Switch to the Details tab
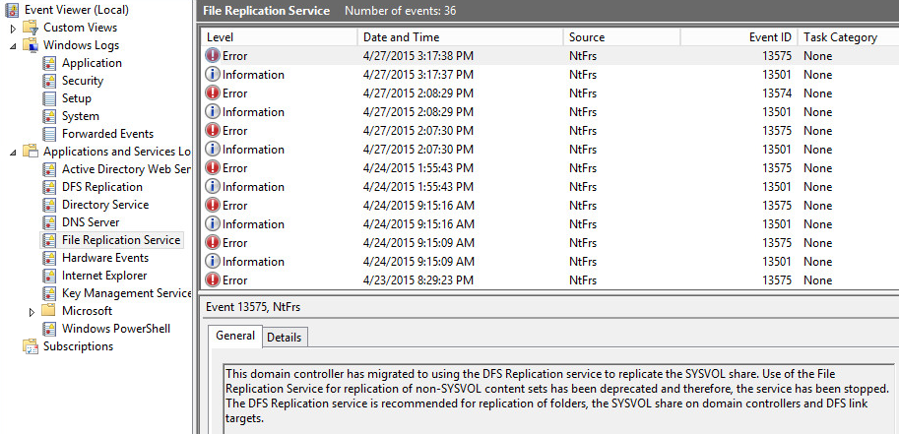The width and height of the screenshot is (899, 434). click(x=285, y=337)
